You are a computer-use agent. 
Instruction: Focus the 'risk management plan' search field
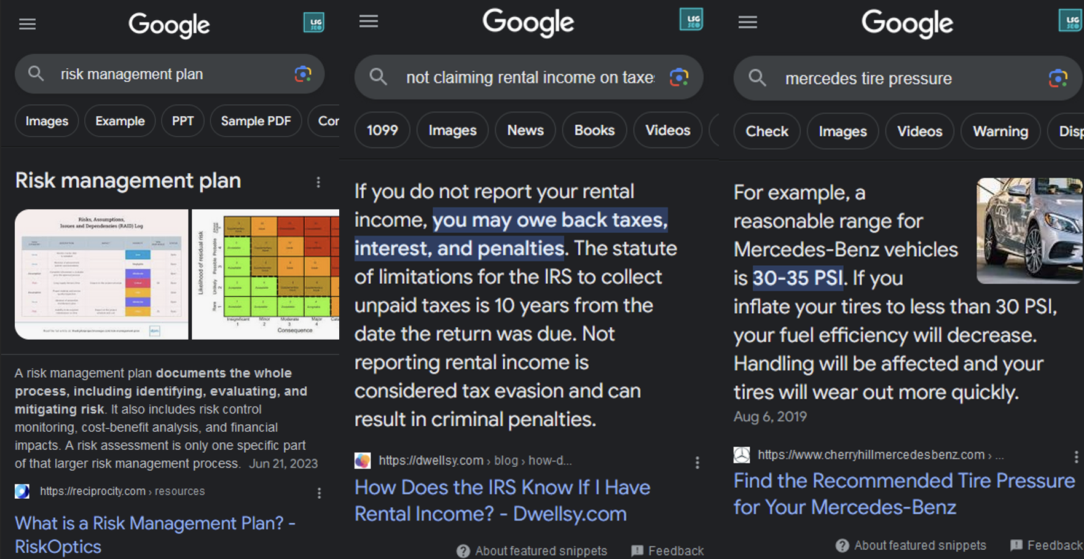click(169, 74)
